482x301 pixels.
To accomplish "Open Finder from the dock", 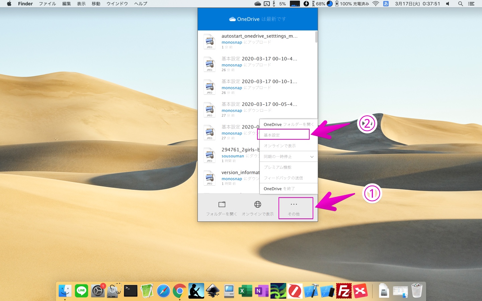I will pos(65,291).
